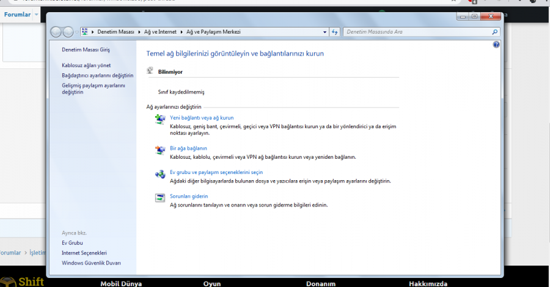Open Hakkımızda in browser footer menu
Viewport: 550px width, 287px height.
tap(428, 283)
